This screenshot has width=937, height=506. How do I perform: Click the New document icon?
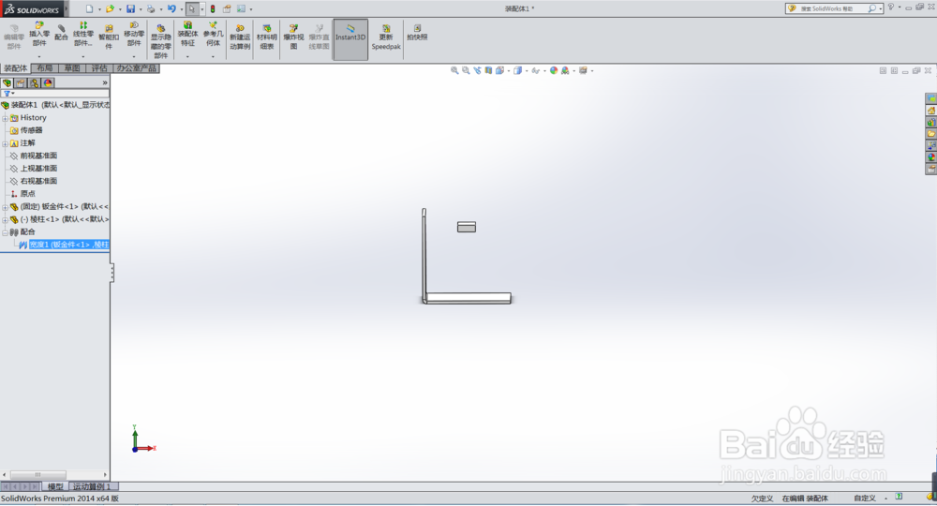coord(90,9)
